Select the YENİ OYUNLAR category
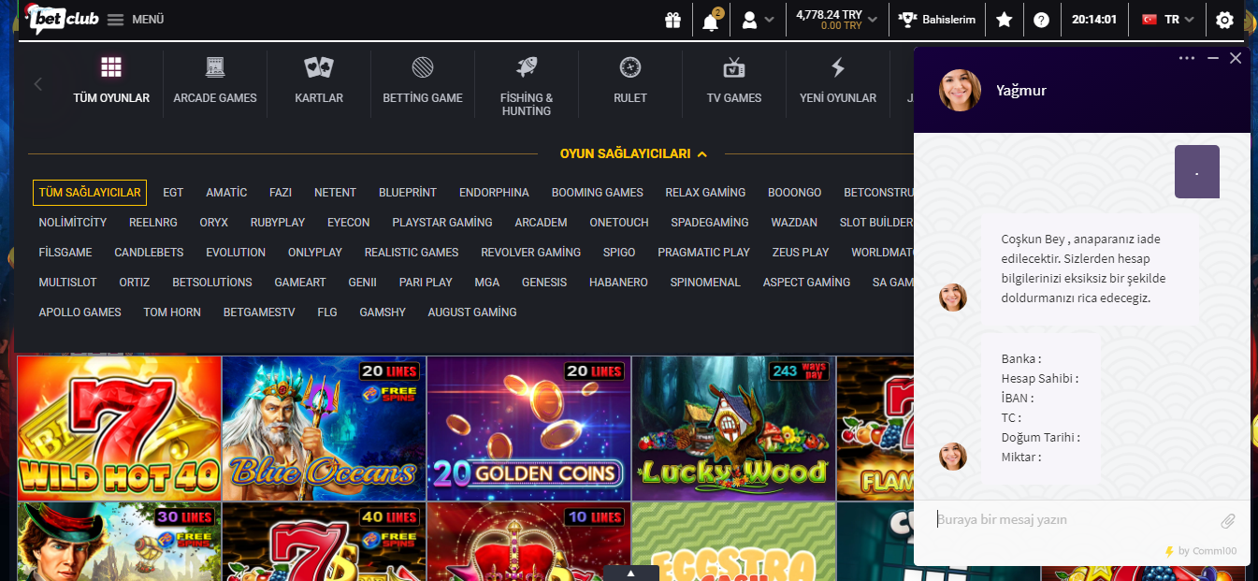 [x=838, y=80]
